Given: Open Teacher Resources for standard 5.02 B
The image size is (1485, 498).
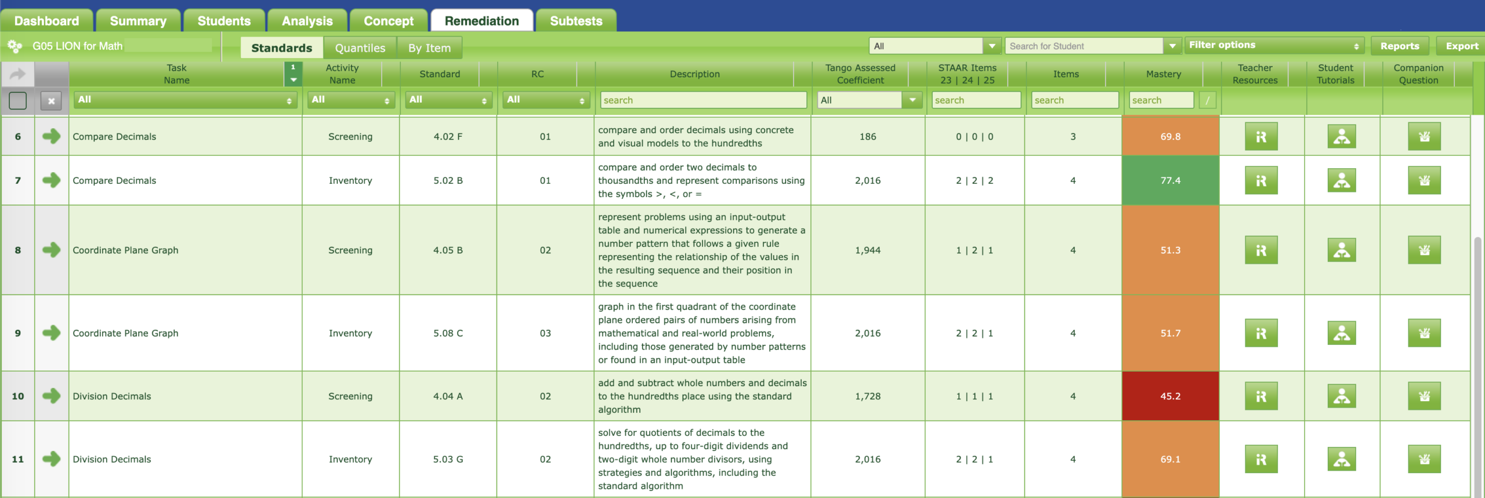Looking at the screenshot, I should (x=1261, y=181).
